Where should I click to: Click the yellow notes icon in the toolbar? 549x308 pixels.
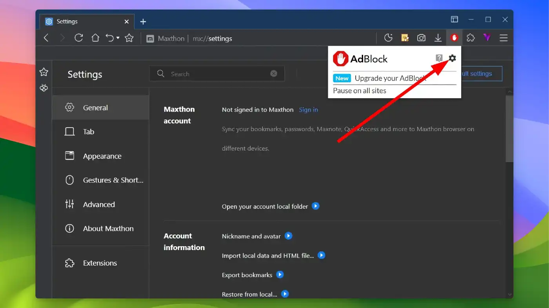click(x=405, y=38)
